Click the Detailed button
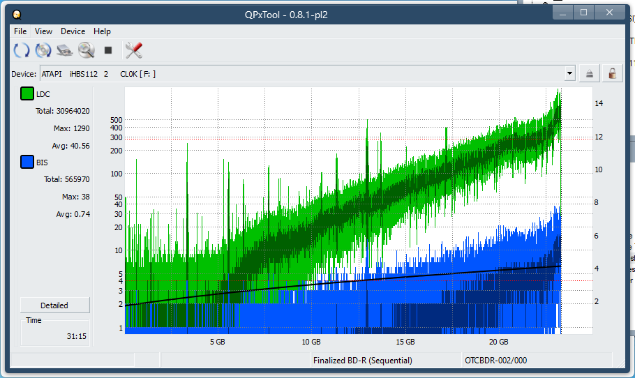Viewport: 635px width, 378px height. [54, 305]
